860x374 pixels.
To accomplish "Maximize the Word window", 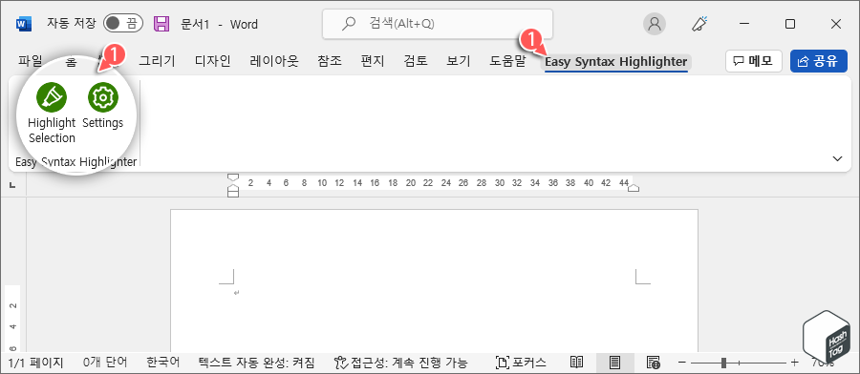I will tap(790, 24).
